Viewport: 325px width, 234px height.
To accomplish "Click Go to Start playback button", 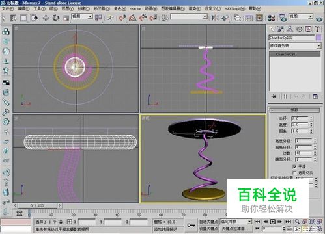I will [x=257, y=222].
